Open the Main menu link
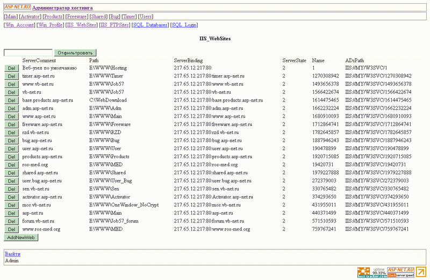 [11, 17]
